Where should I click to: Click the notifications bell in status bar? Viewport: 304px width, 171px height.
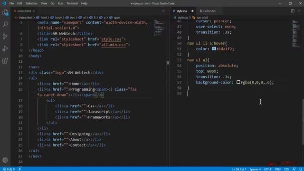pos(300,169)
